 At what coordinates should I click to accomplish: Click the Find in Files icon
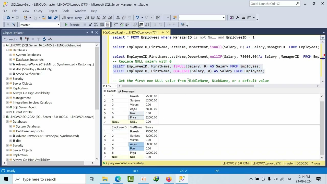(x=175, y=18)
